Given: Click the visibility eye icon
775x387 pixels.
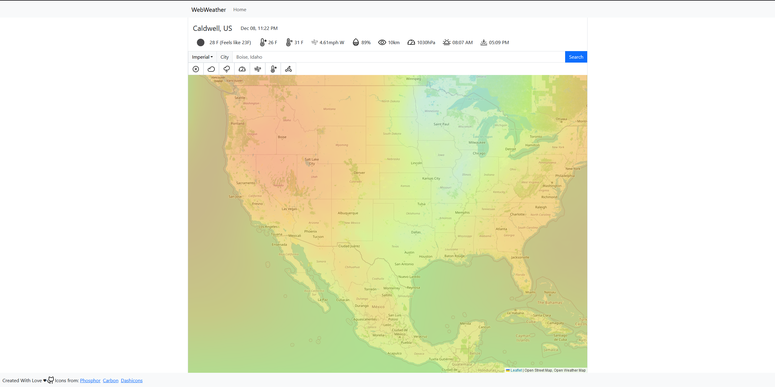Looking at the screenshot, I should pos(382,42).
